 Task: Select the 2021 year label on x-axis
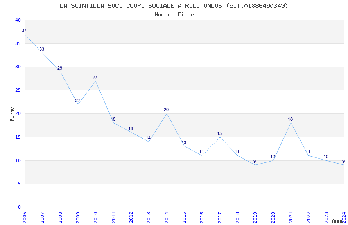tap(291, 217)
